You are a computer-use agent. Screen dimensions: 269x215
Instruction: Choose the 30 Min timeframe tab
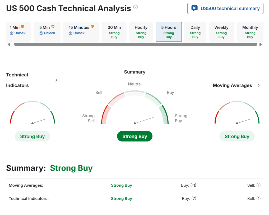pos(114,32)
